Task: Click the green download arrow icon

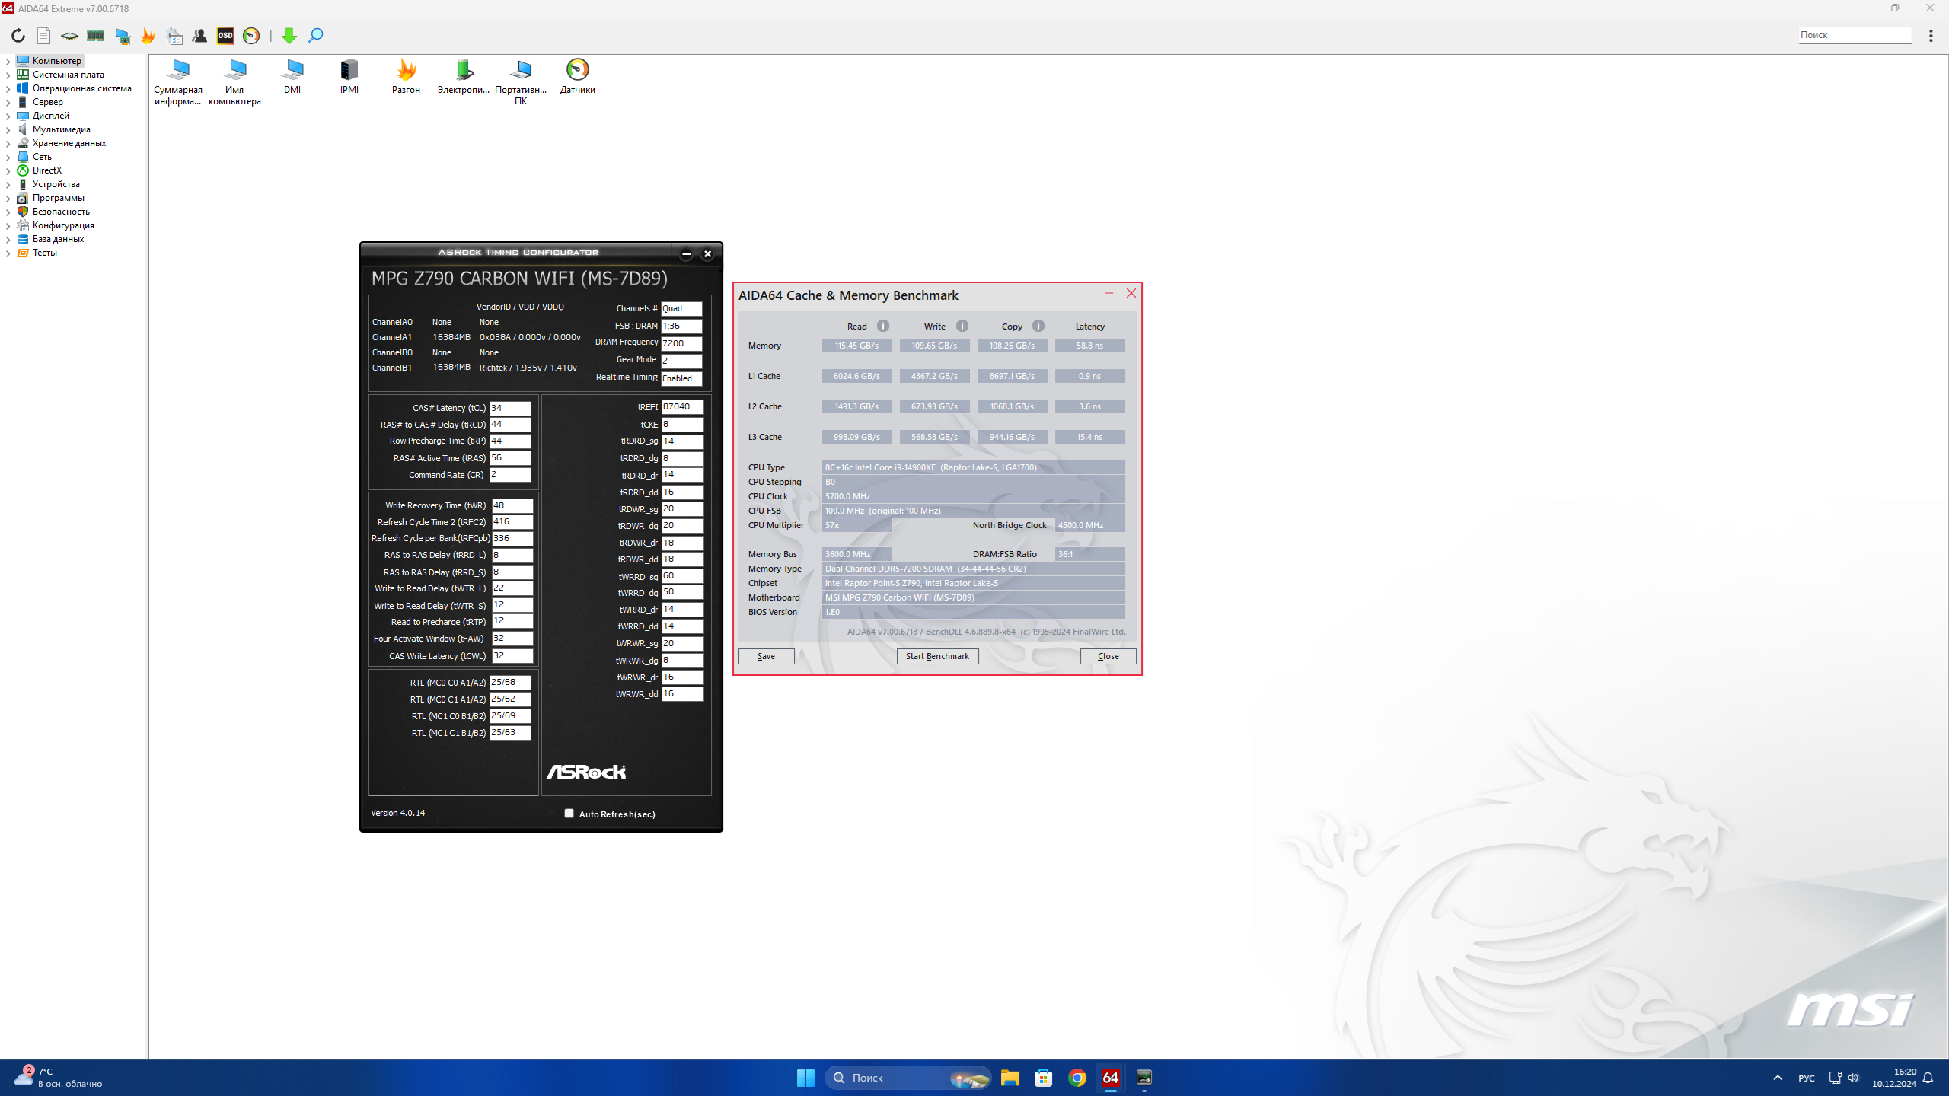Action: tap(289, 36)
